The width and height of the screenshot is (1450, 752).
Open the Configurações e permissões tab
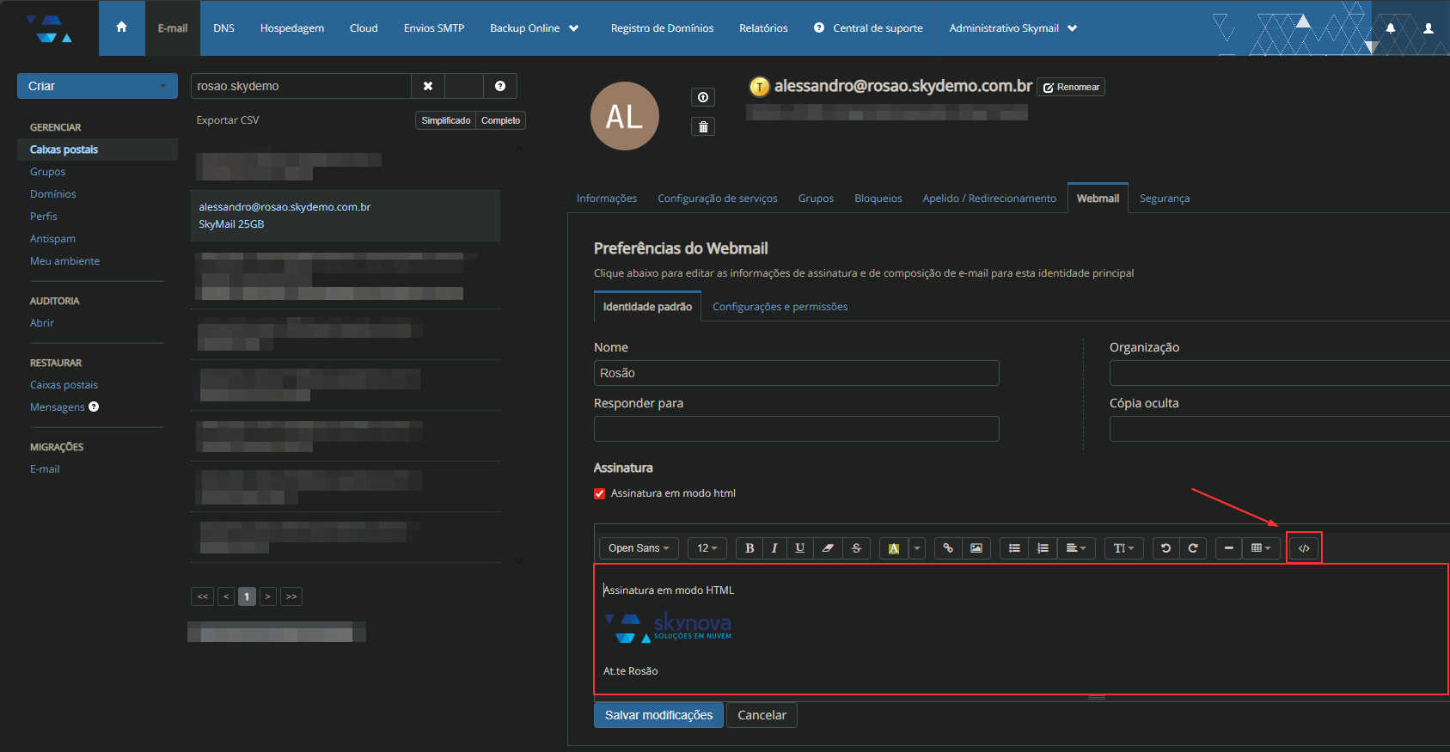(x=780, y=307)
